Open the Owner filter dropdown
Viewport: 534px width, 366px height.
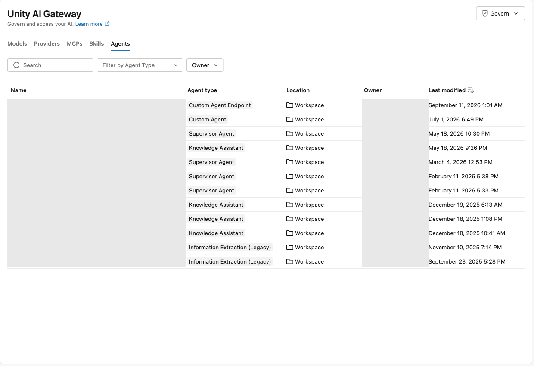click(205, 65)
